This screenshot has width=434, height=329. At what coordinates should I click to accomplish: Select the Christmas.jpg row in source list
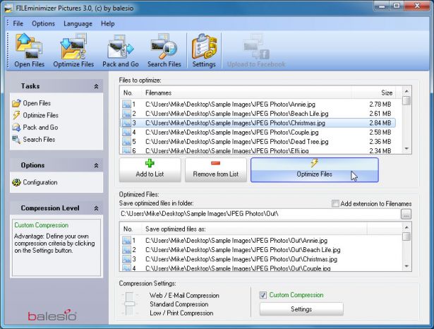pos(258,123)
